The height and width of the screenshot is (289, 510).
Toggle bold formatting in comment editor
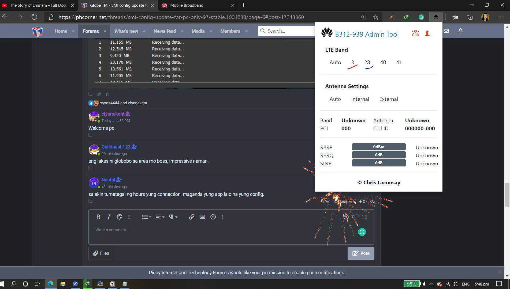click(x=98, y=217)
